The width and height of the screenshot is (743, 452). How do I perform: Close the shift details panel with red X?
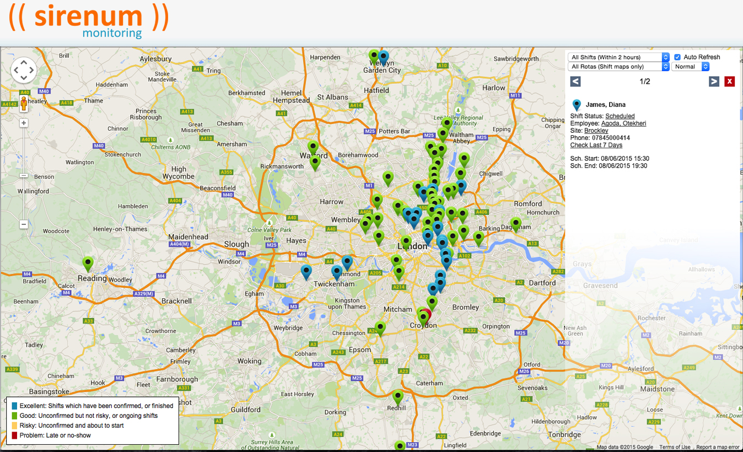click(x=730, y=82)
